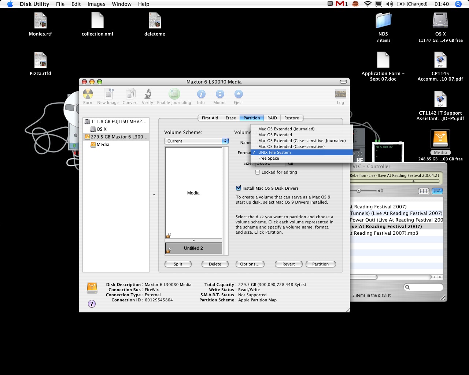Select the Media FireWire drive desktop icon
This screenshot has width=469, height=375.
click(x=440, y=140)
